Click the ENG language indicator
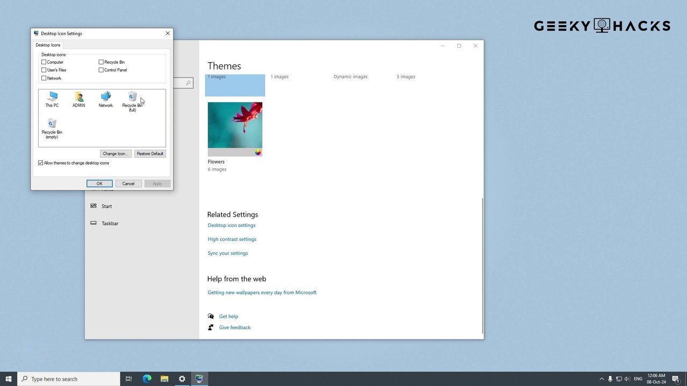 (x=638, y=379)
